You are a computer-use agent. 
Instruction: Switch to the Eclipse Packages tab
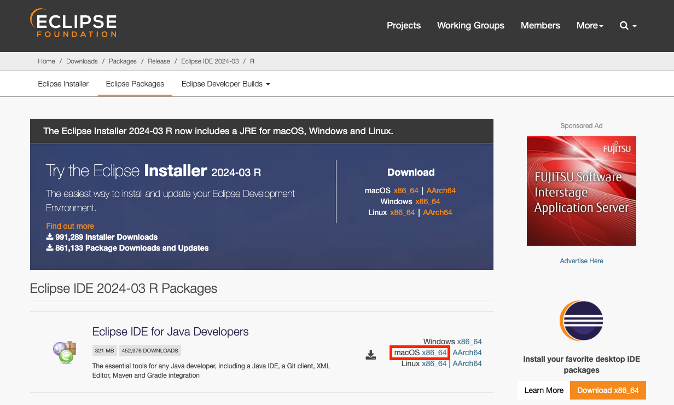point(135,84)
